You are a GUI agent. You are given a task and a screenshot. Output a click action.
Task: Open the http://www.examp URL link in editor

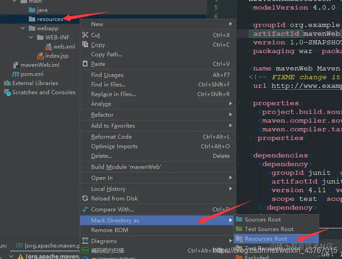coord(307,86)
